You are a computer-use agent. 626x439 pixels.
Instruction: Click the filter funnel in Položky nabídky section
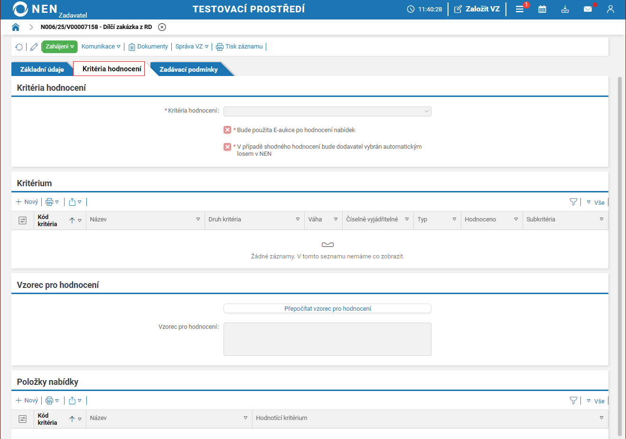(x=573, y=401)
